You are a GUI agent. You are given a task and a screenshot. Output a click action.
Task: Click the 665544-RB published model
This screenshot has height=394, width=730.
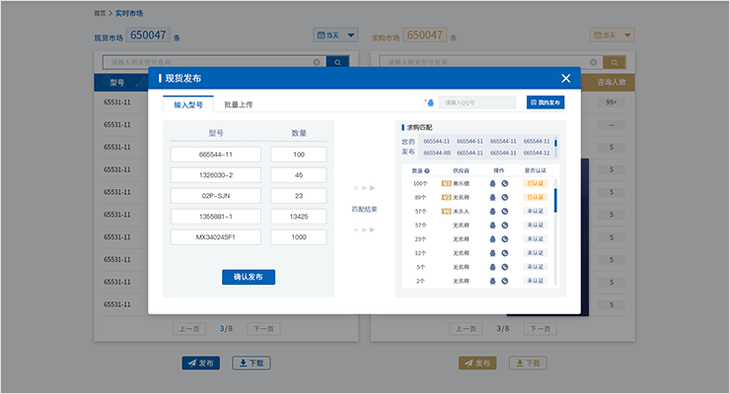point(437,153)
